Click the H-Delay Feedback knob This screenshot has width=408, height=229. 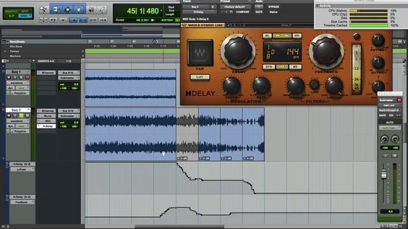[326, 51]
